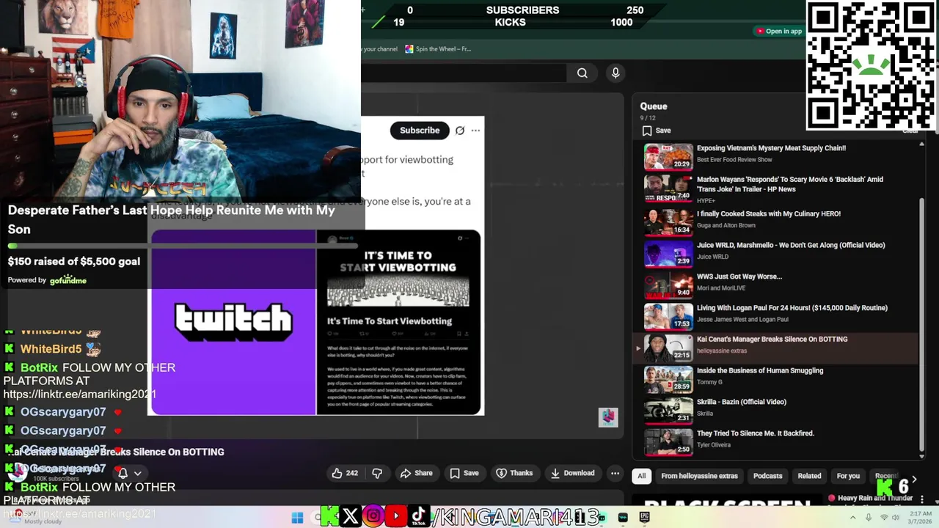Save the queue with the bookmark icon
Screen dimensions: 939x528
click(657, 131)
